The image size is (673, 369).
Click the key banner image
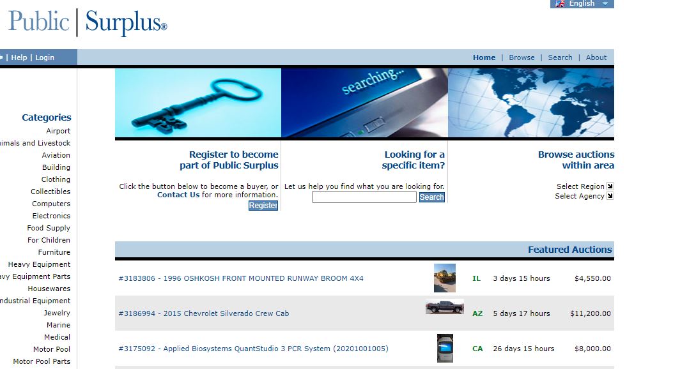click(x=198, y=103)
